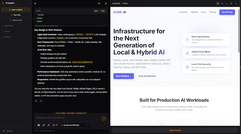Copy the assistant response
Image resolution: width=241 pixels, height=134 pixels.
click(36, 101)
